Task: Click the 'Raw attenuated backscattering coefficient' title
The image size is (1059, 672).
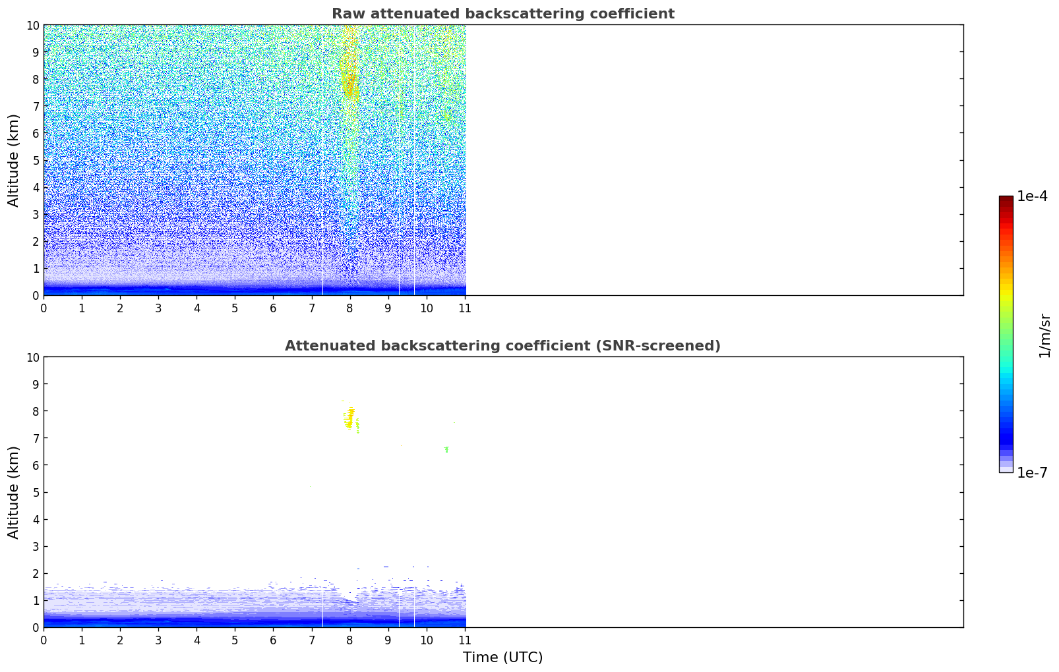Action: 502,14
